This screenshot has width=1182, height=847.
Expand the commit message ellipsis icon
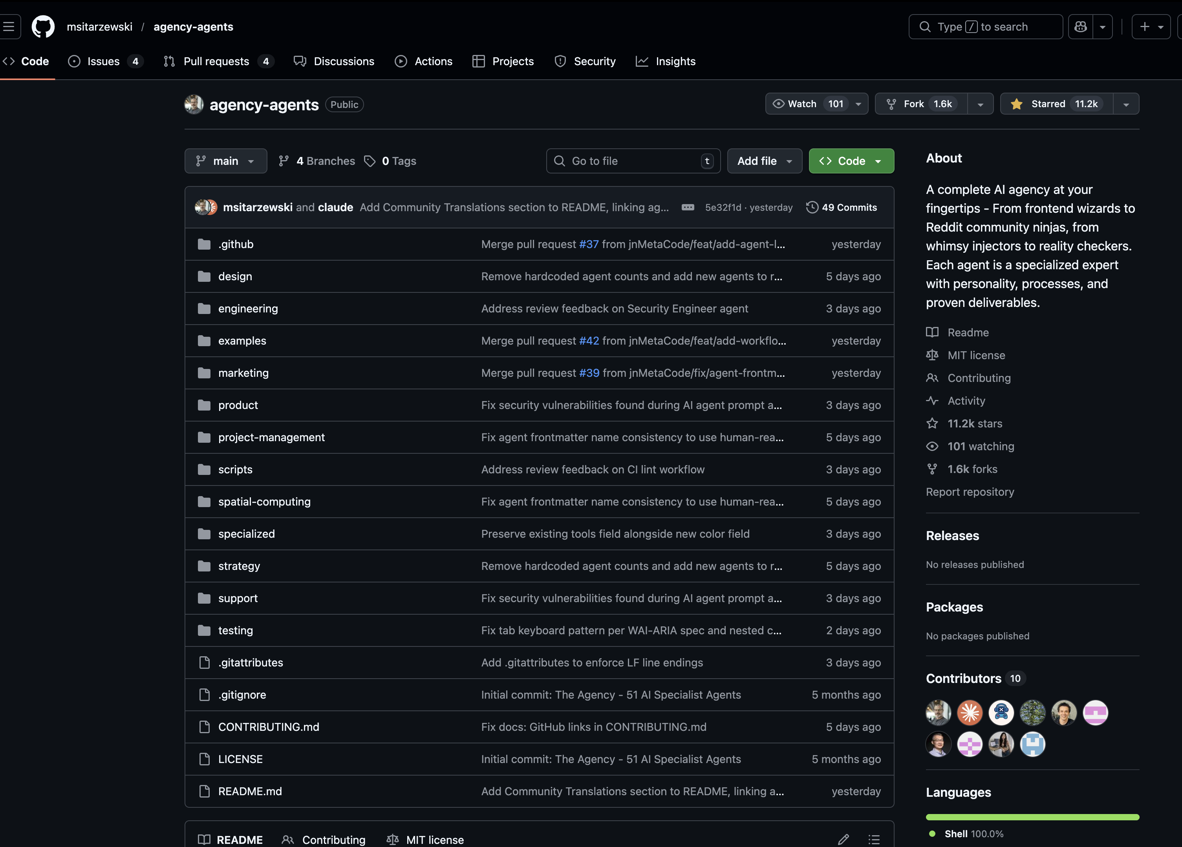click(688, 207)
